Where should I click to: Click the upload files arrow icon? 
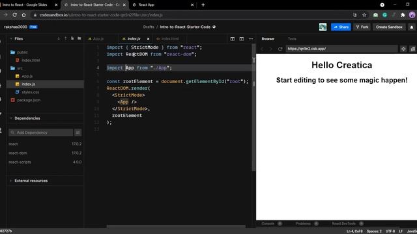(65, 39)
